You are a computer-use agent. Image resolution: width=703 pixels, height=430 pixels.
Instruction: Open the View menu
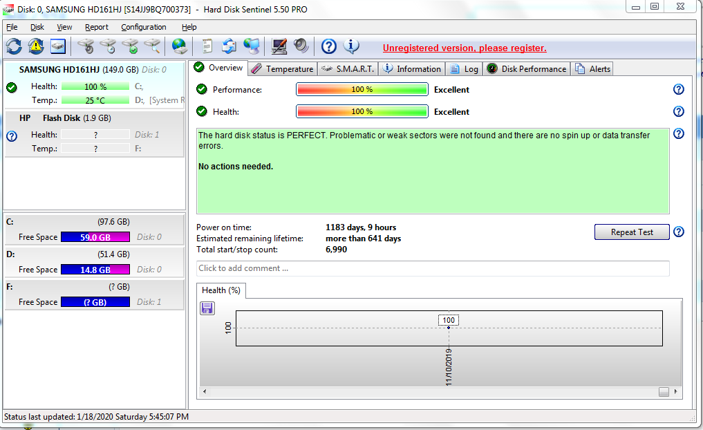click(64, 27)
